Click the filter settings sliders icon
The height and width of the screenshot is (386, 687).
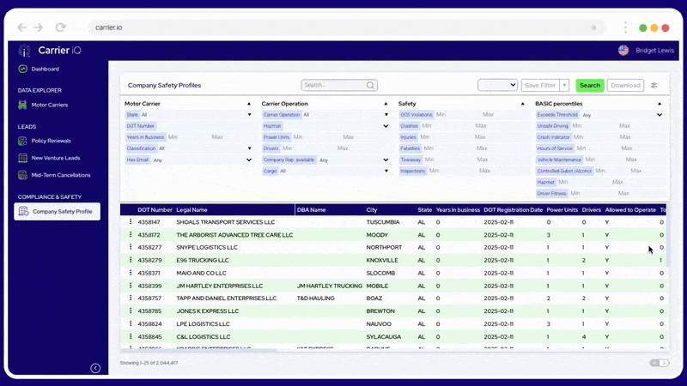click(654, 86)
